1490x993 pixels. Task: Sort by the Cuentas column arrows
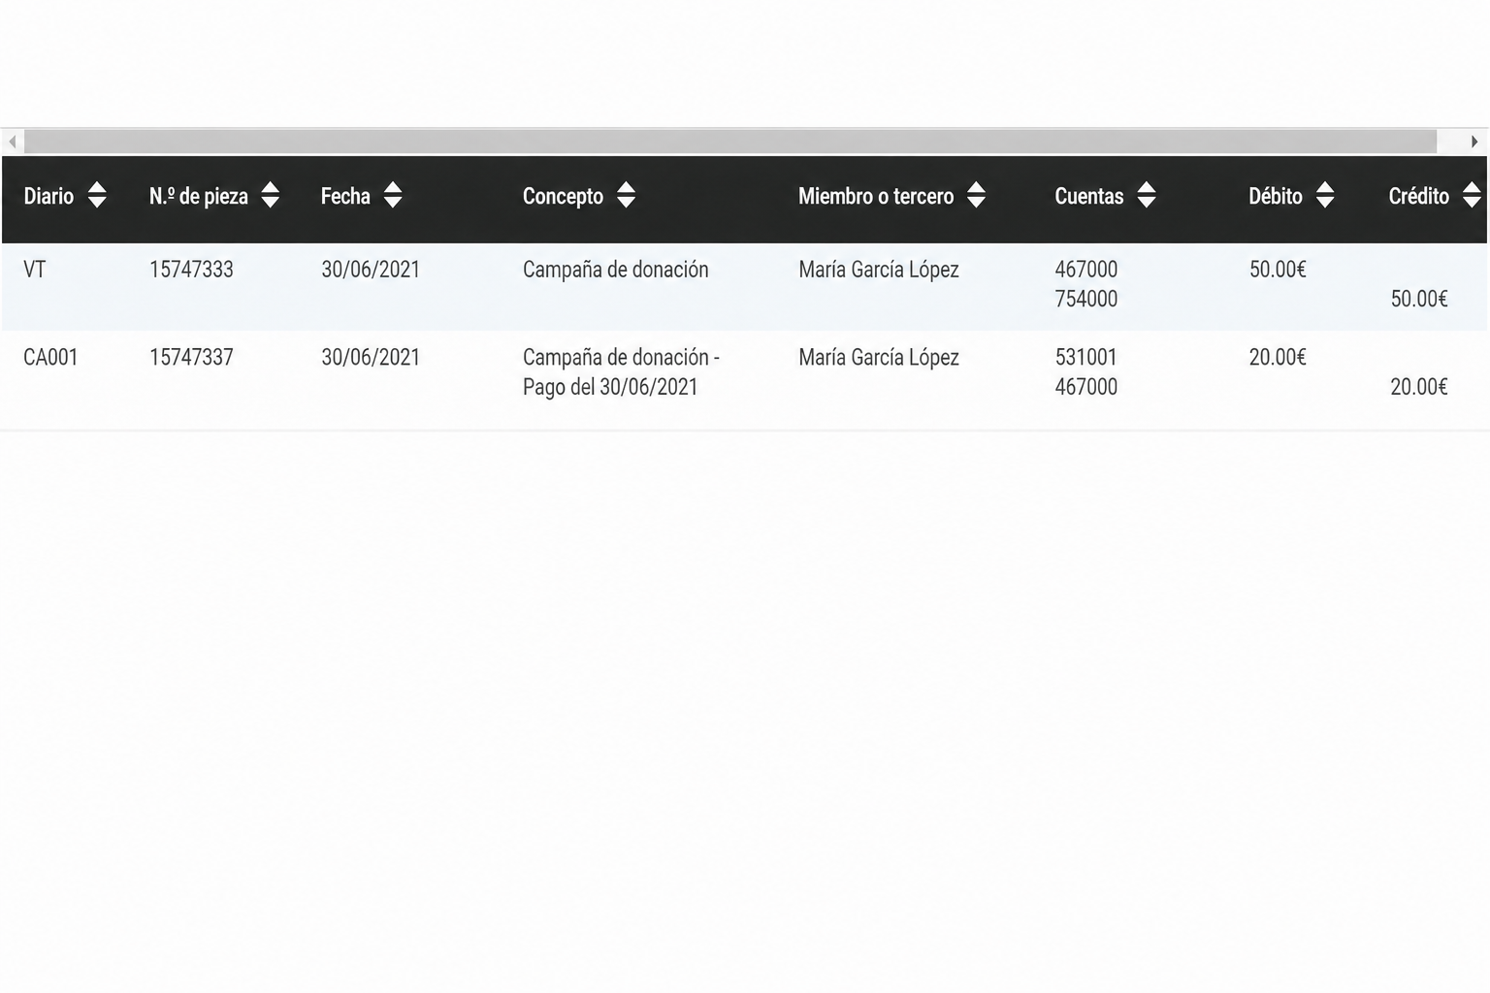(1147, 196)
